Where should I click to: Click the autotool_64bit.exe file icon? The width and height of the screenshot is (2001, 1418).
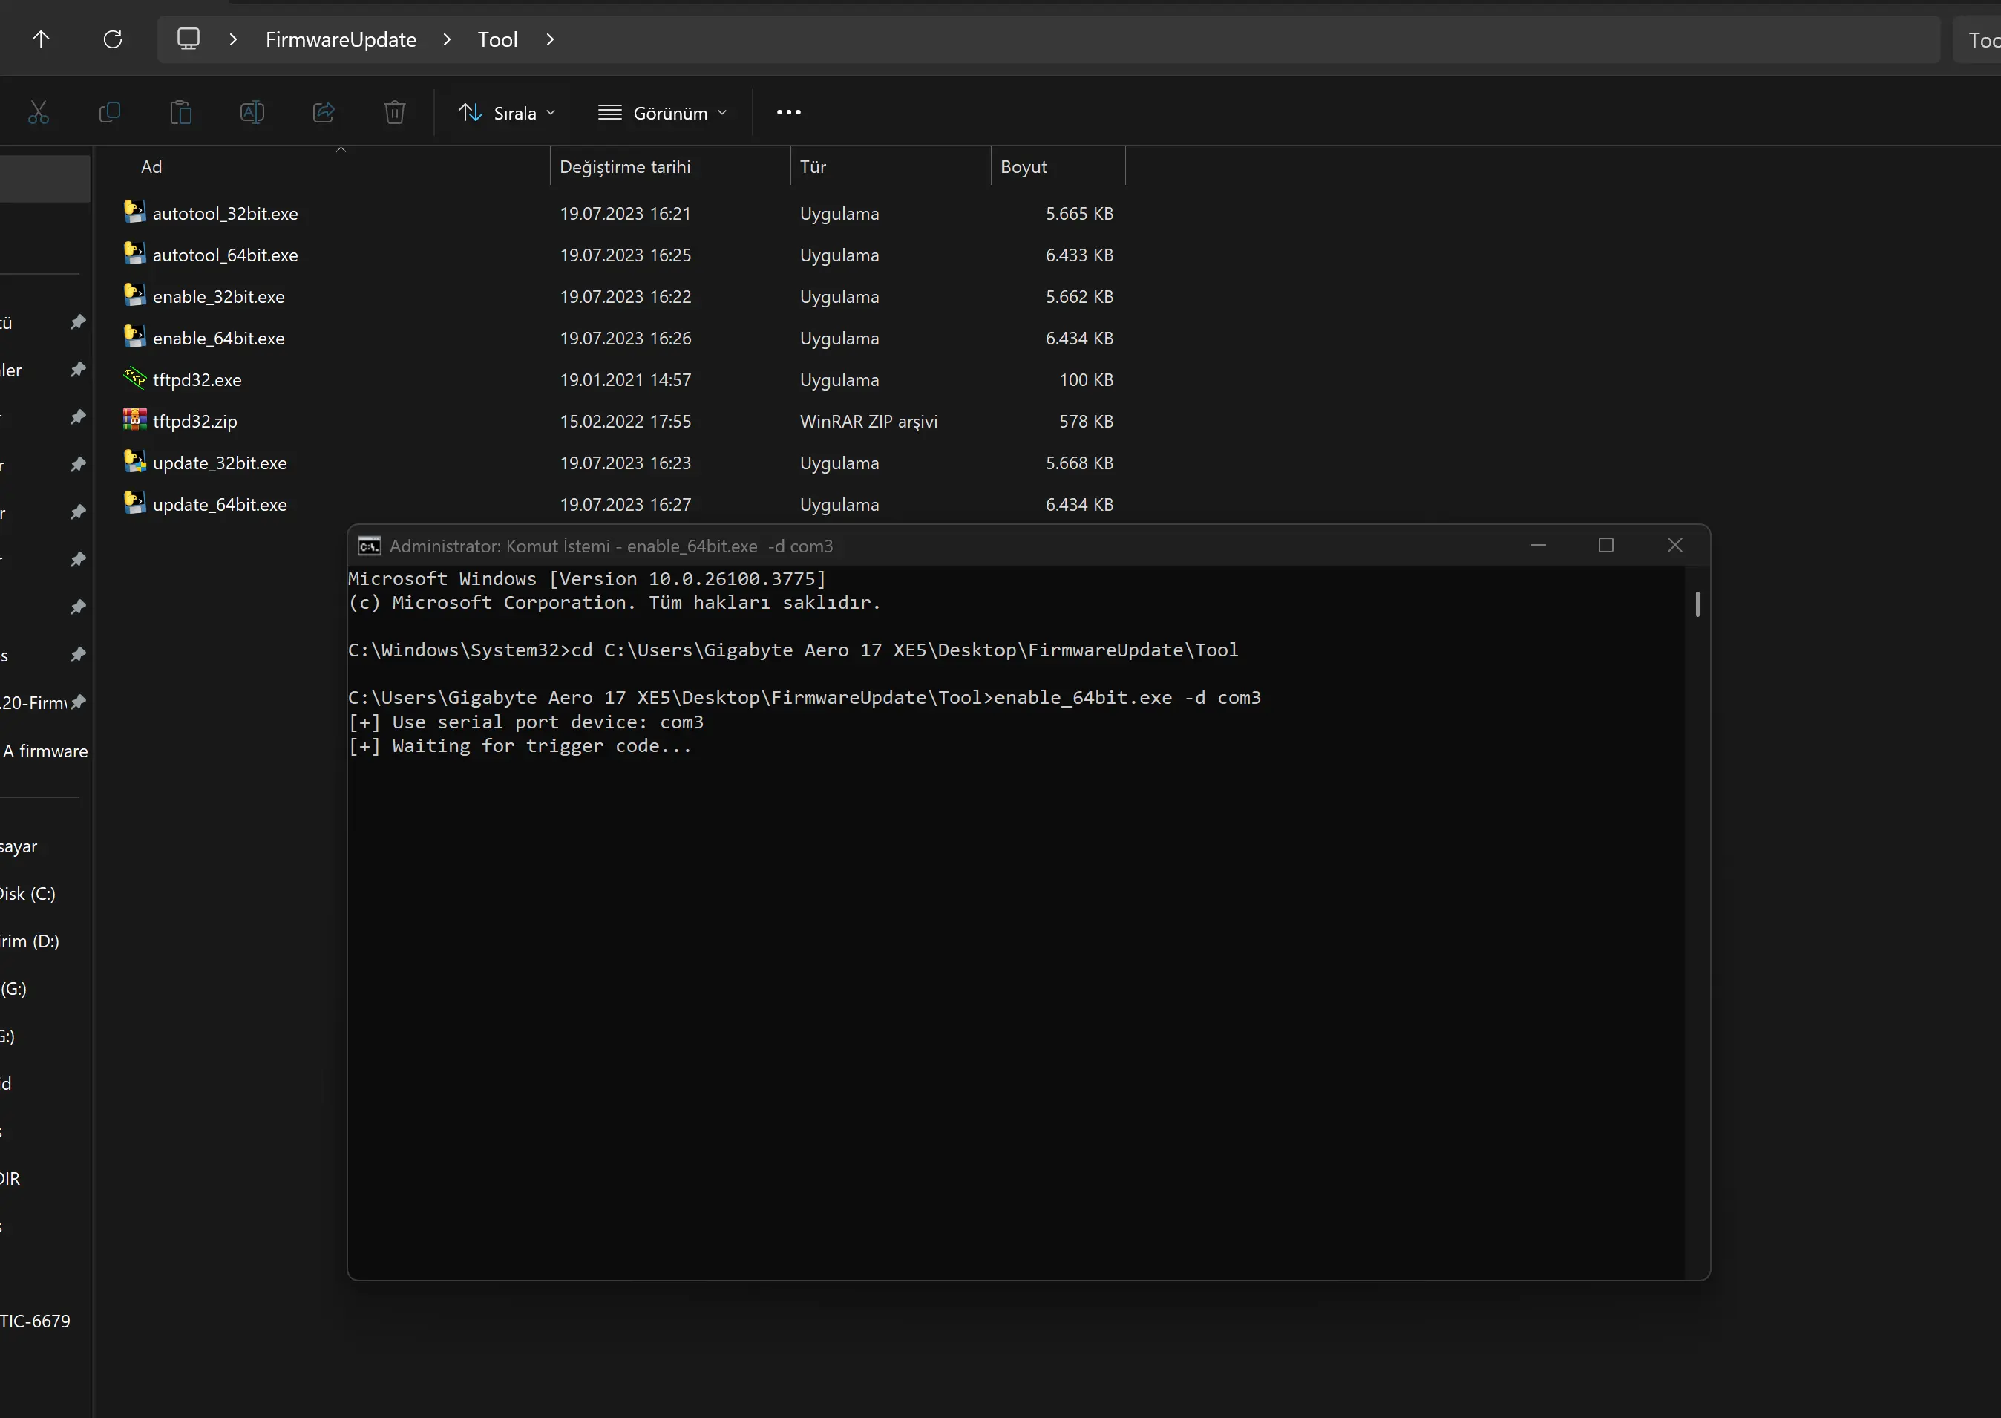134,254
